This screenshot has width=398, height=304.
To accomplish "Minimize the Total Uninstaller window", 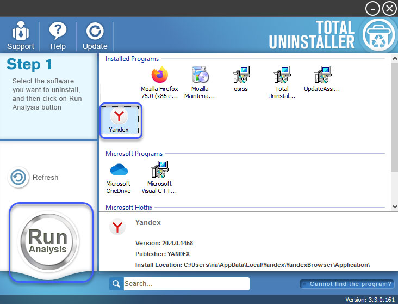I will pyautogui.click(x=372, y=9).
